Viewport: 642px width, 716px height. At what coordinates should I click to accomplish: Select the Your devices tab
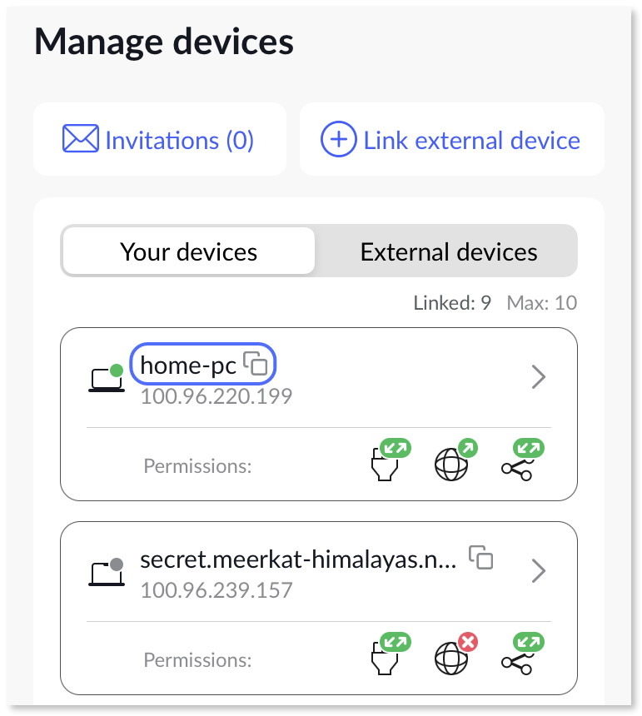tap(187, 251)
